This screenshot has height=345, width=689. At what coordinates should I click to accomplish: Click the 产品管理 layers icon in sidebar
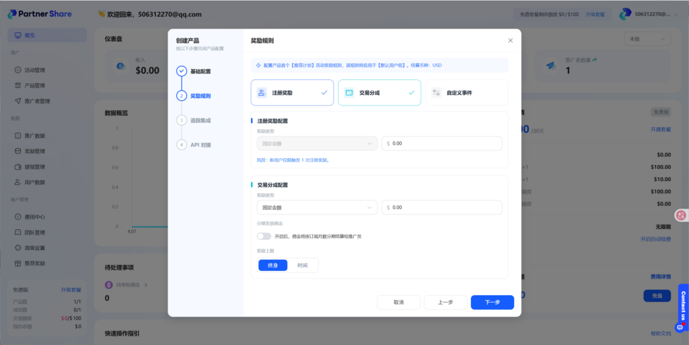(x=18, y=85)
